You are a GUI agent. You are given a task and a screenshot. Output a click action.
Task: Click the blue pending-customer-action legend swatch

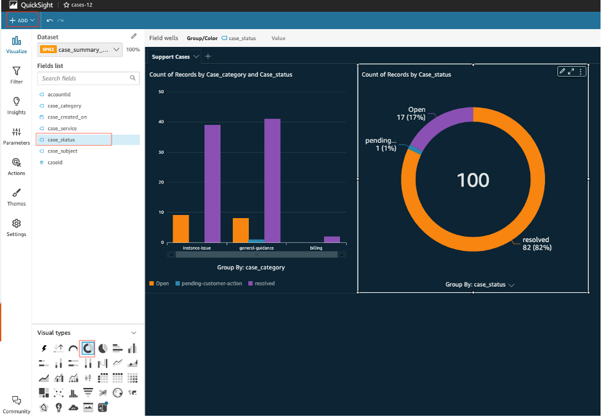tap(178, 284)
